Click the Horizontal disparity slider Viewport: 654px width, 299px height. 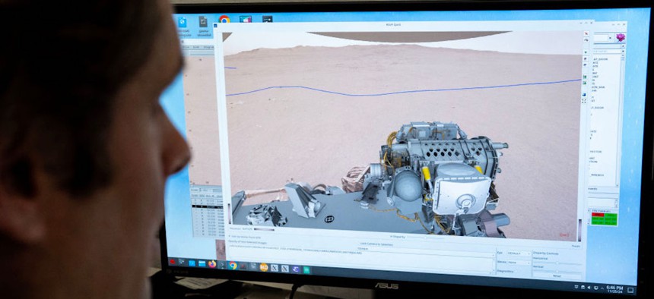[x=557, y=263]
